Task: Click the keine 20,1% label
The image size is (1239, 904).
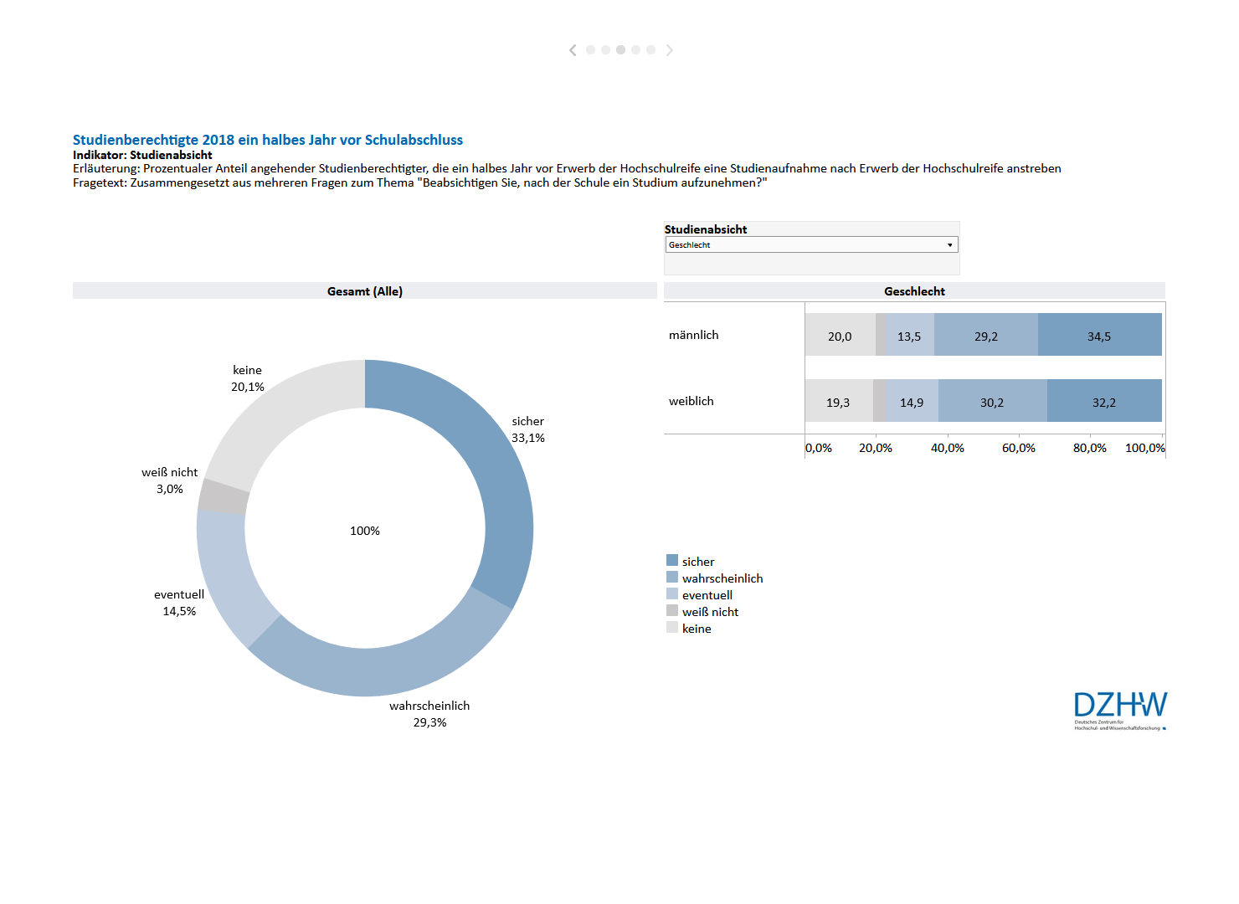Action: [x=248, y=378]
